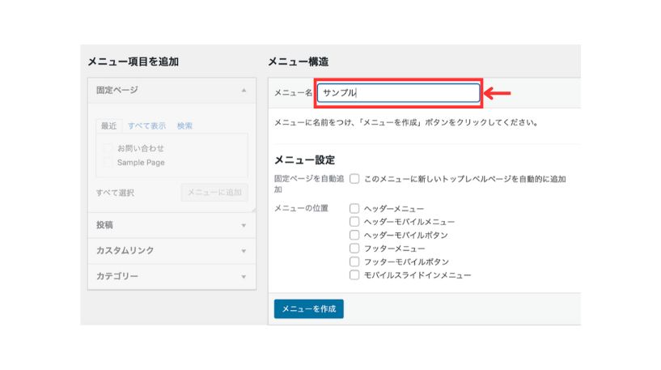The width and height of the screenshot is (661, 370).
Task: Check the ヘッダーメニュー location
Action: coord(354,208)
